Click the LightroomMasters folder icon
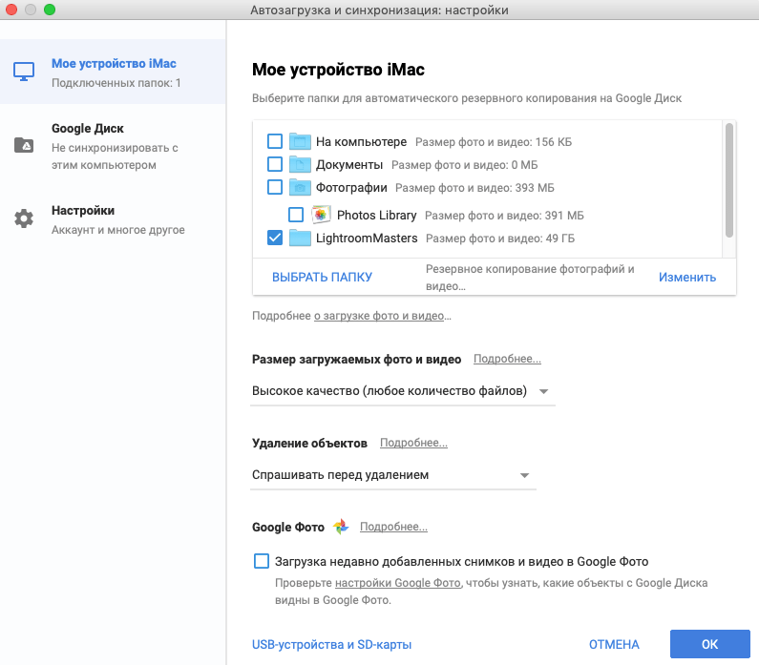The width and height of the screenshot is (759, 665). [300, 238]
